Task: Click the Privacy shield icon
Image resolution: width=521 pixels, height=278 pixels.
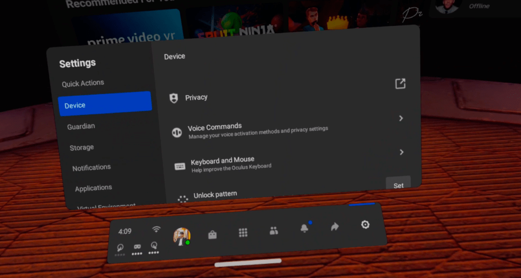Action: point(174,98)
